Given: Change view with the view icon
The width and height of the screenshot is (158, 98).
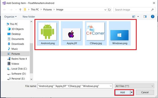Looking at the screenshot, I should click(x=134, y=17).
